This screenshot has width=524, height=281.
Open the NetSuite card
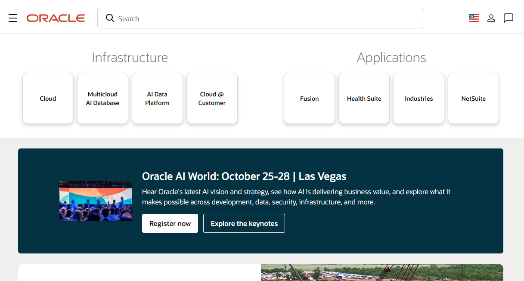tap(473, 99)
